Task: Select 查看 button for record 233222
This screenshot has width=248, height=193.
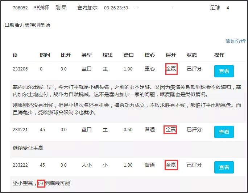Action: (224, 167)
